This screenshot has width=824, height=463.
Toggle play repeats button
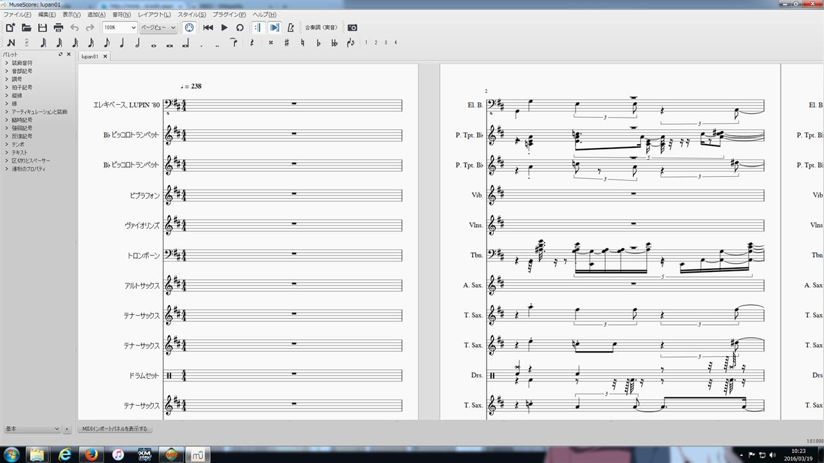pos(258,28)
